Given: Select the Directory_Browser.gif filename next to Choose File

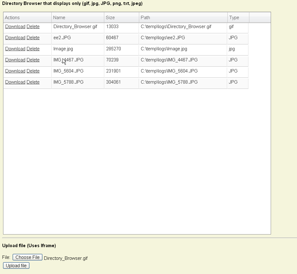Looking at the screenshot, I should tap(66, 258).
